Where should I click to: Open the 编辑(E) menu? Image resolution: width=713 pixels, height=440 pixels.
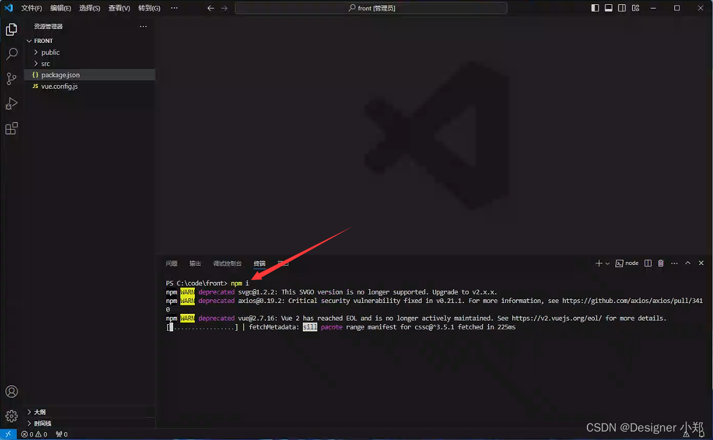[x=60, y=8]
